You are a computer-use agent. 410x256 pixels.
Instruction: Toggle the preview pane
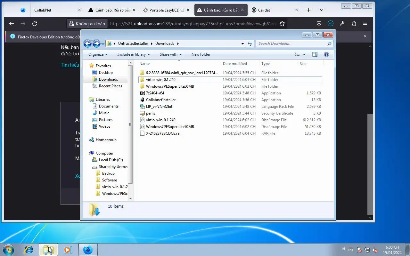point(315,54)
